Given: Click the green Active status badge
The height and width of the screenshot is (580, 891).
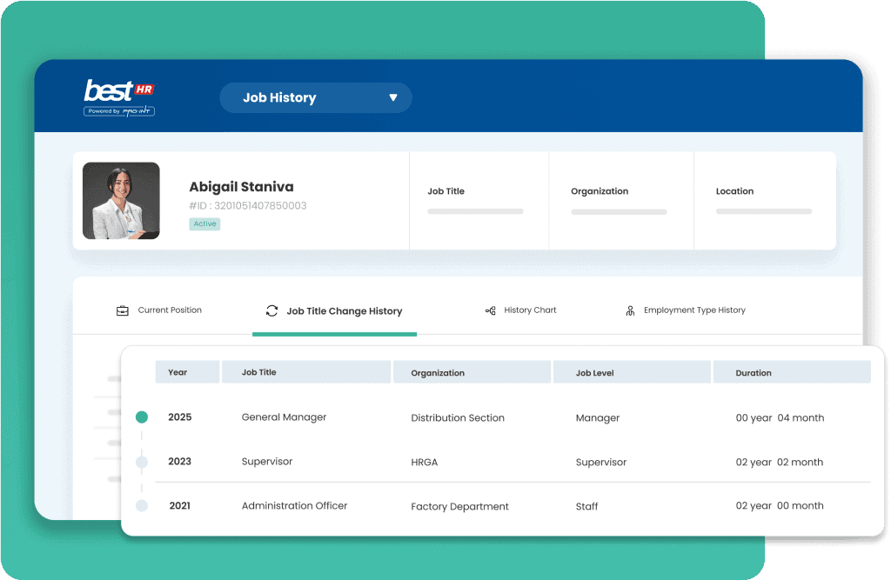Looking at the screenshot, I should [204, 224].
